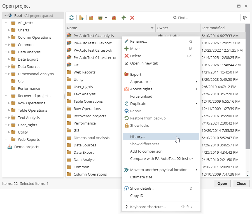
Task: Click the project icon of PA-AutoTest 03 export
Action: (x=69, y=43)
